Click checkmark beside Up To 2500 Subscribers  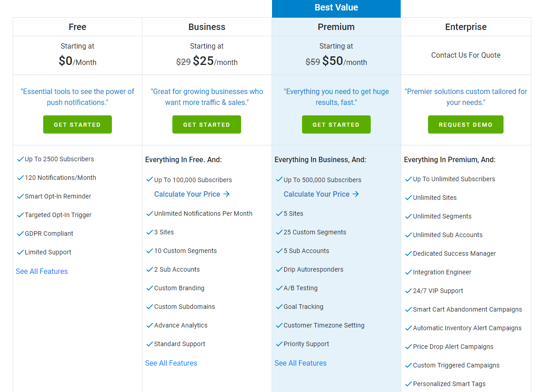click(x=20, y=159)
